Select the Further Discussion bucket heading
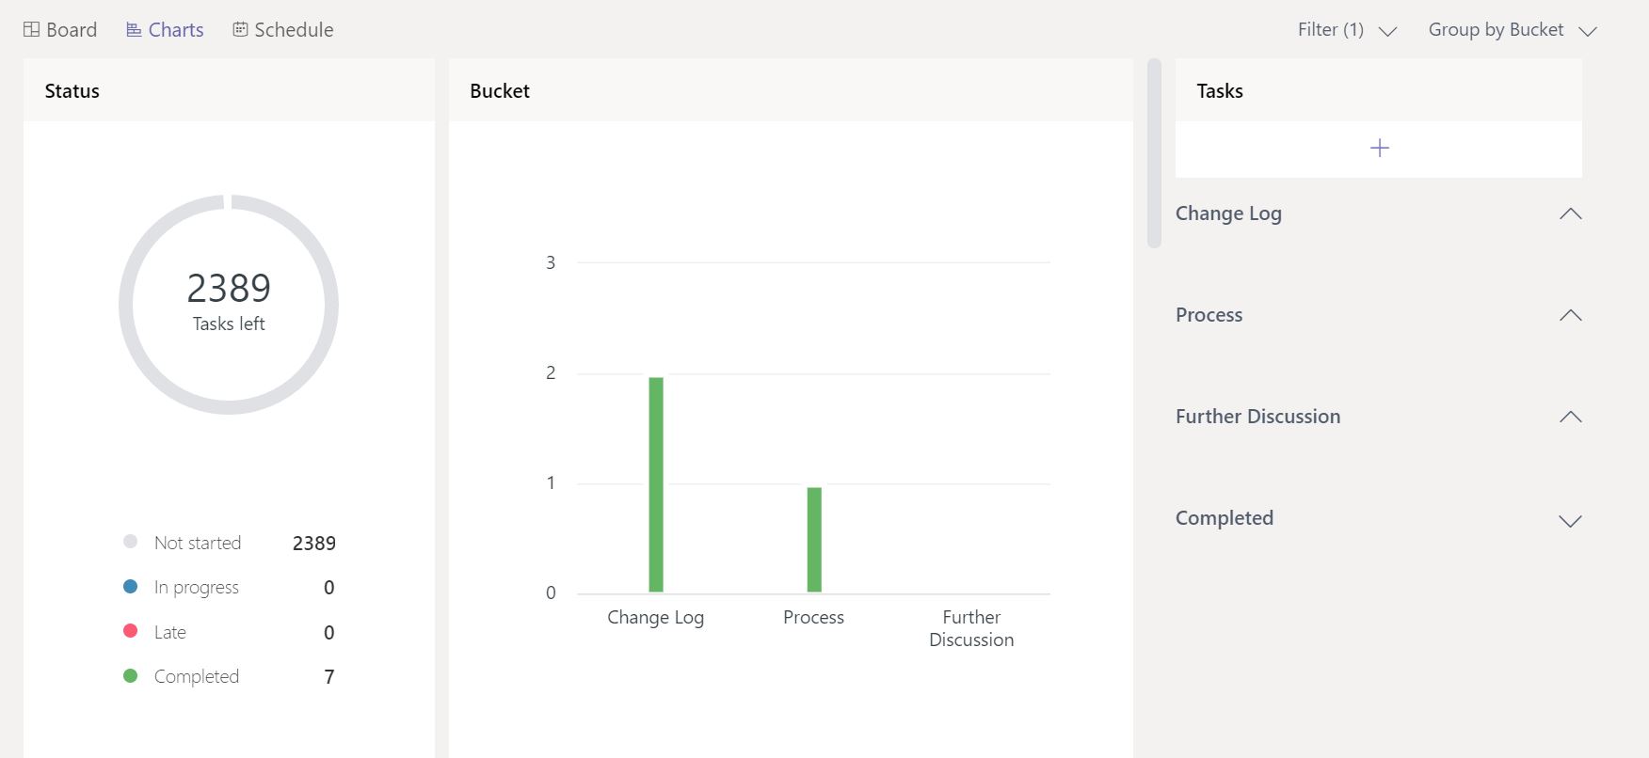Image resolution: width=1649 pixels, height=758 pixels. [1257, 417]
